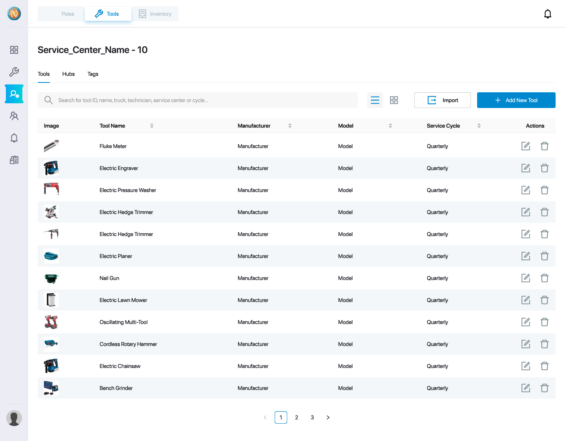Open the Hubs sub-tab
This screenshot has height=441, width=565.
[68, 74]
